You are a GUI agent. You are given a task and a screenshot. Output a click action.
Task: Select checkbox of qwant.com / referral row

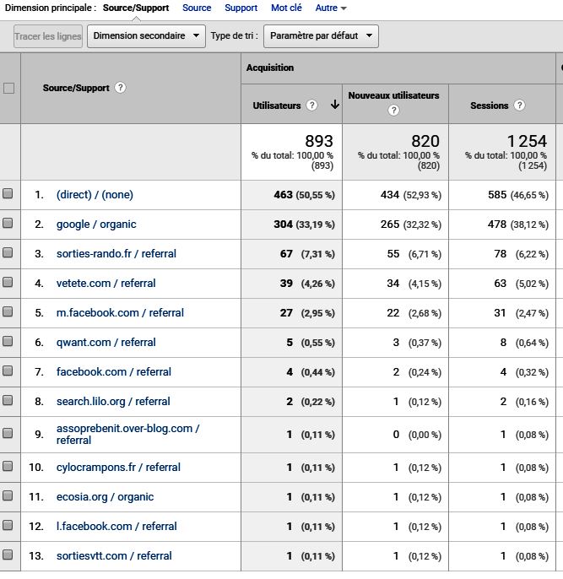[x=8, y=341]
